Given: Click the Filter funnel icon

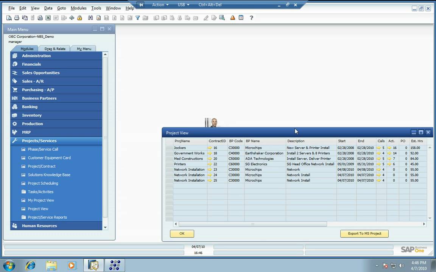Looking at the screenshot, I should pos(138,18).
